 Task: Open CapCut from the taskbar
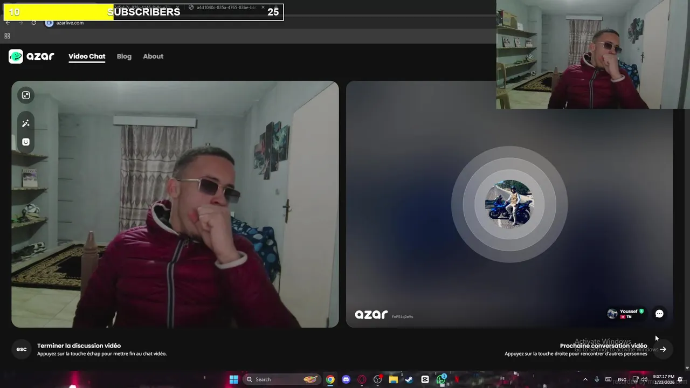pos(425,379)
